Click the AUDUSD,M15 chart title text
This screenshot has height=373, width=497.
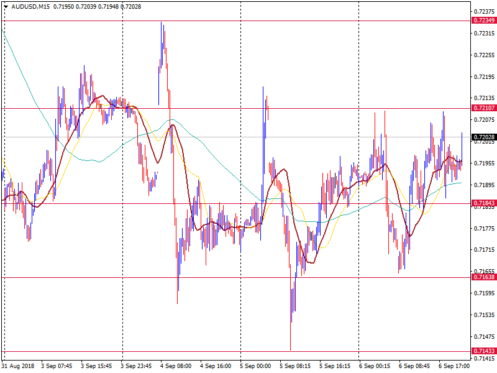[x=32, y=6]
